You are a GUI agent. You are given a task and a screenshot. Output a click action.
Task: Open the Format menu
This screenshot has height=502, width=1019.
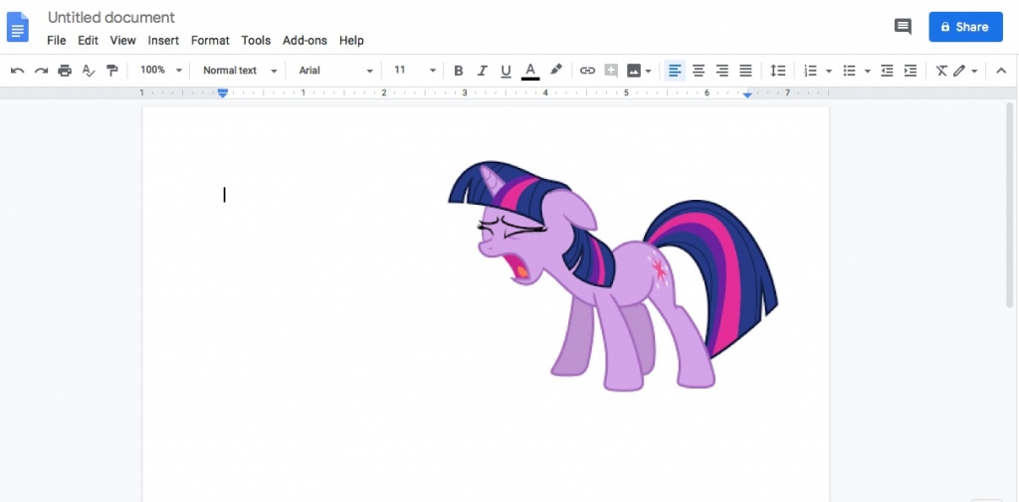tap(210, 41)
